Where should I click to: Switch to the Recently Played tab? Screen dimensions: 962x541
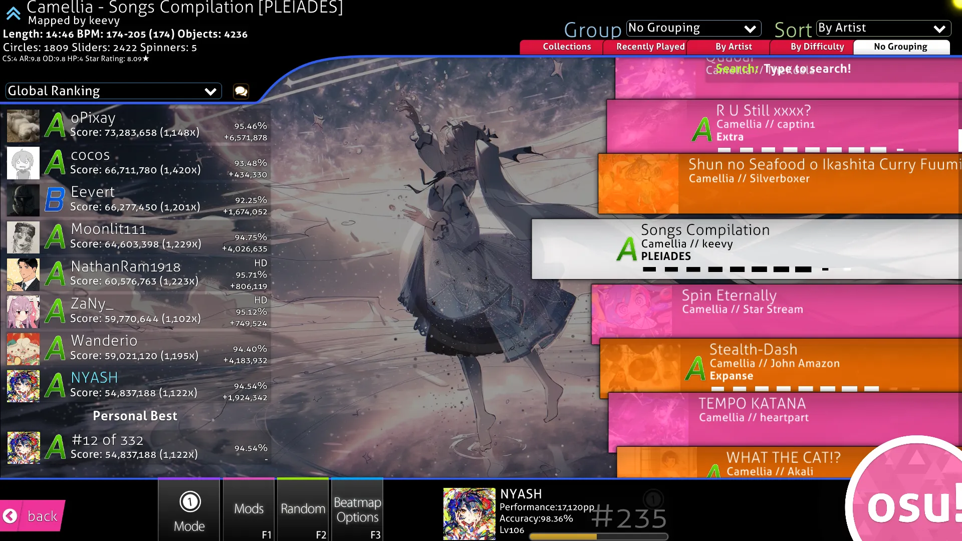646,47
